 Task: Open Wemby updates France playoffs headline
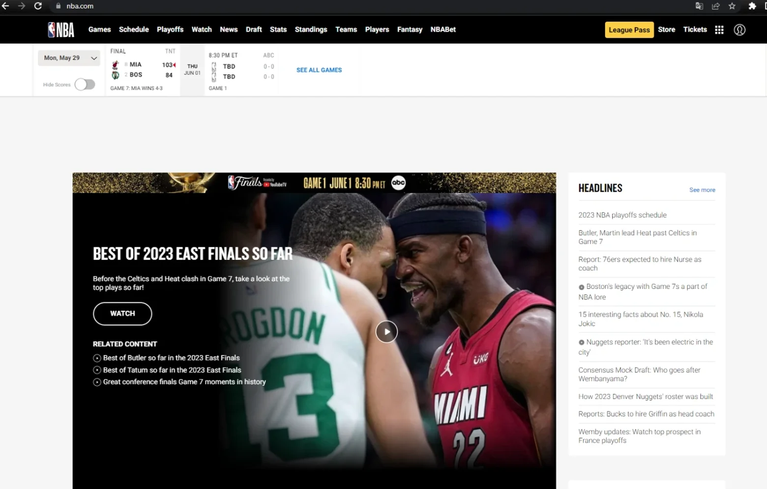tap(640, 436)
